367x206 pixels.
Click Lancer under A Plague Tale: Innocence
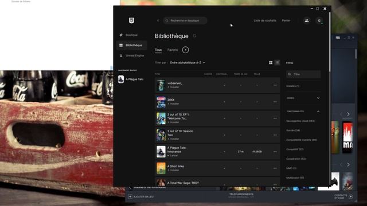(173, 156)
